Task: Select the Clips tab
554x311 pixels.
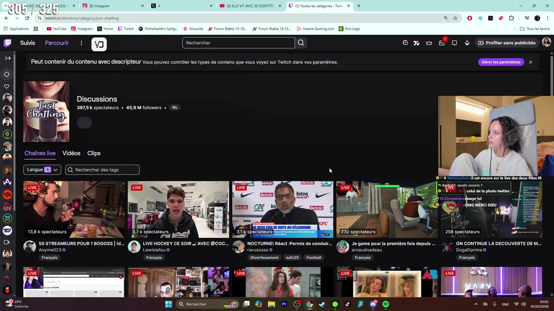Action: pos(94,153)
